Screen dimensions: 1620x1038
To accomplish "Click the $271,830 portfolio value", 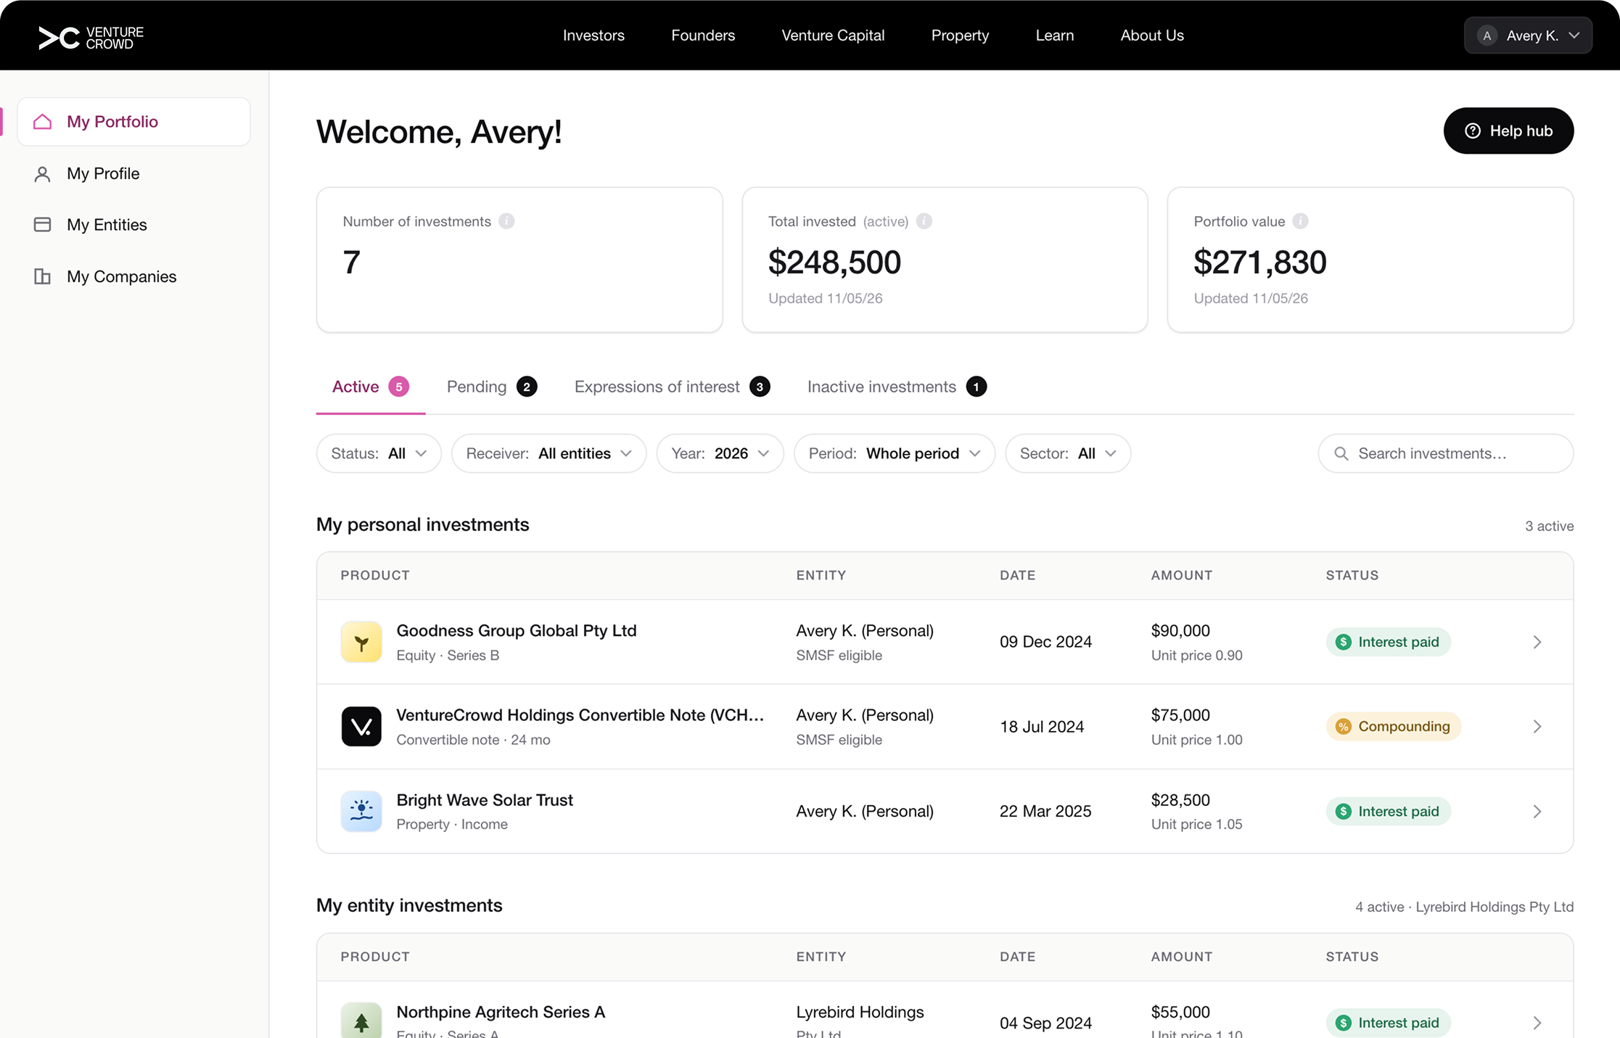I will (x=1259, y=262).
